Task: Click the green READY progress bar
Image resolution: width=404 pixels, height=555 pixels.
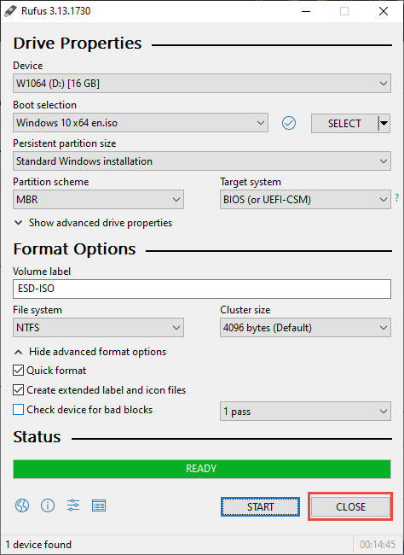Action: coord(202,469)
